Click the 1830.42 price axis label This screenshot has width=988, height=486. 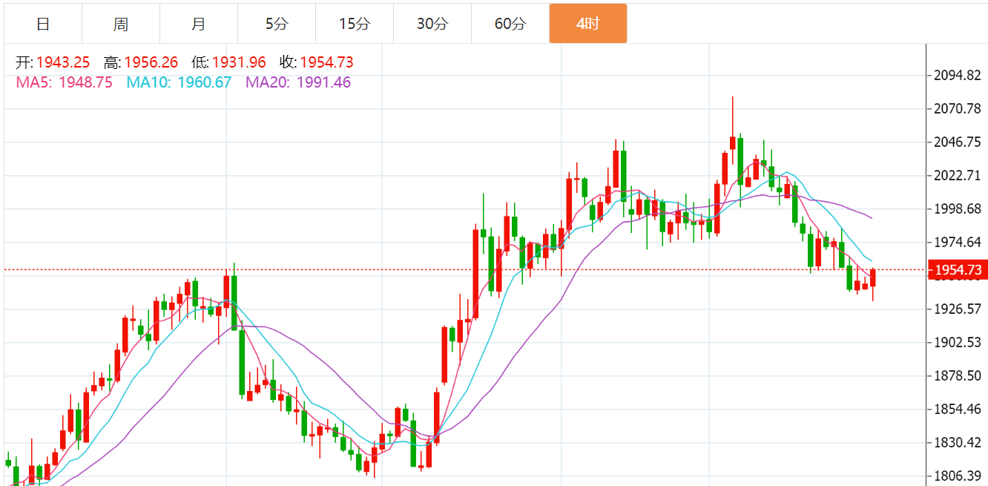tap(958, 442)
